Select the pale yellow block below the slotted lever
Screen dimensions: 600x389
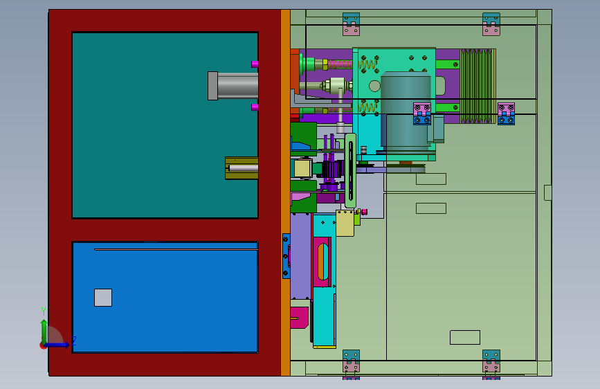click(345, 223)
